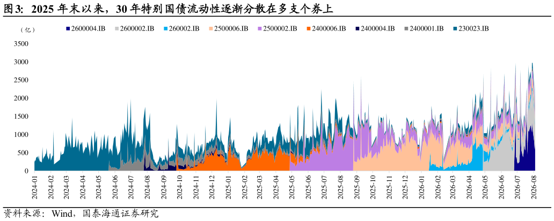Screen dimensions: 554x221
Task: Click x-axis date 2025-12
Action: 404,188
